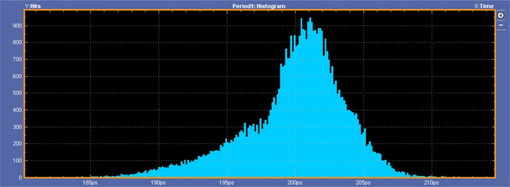Click the X:Time axis label
The width and height of the screenshot is (510, 187).
(x=484, y=6)
